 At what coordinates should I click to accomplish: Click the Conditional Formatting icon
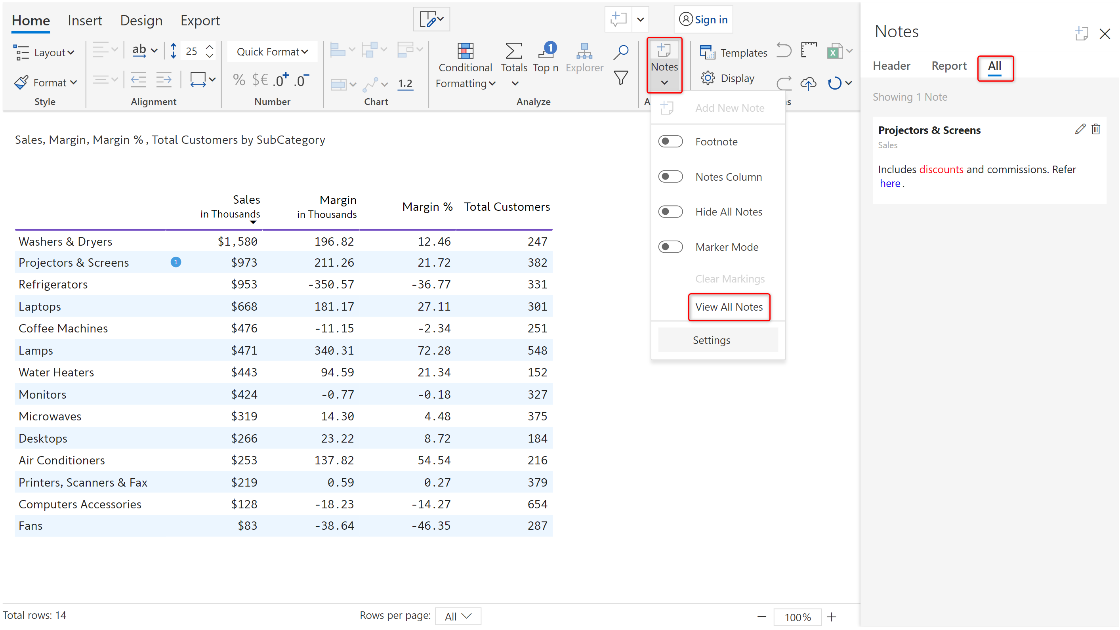click(465, 51)
